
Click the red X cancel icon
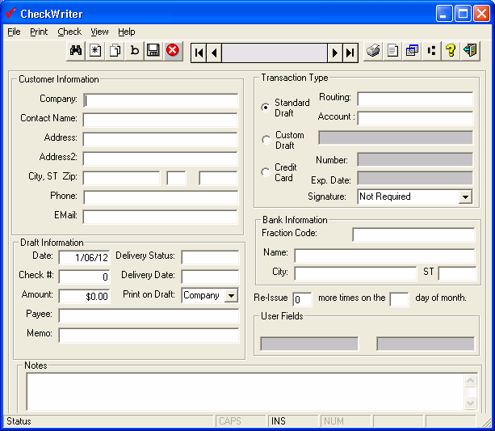click(x=173, y=51)
